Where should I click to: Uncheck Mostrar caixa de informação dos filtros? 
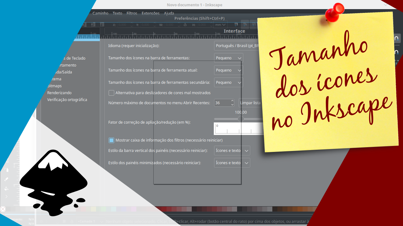(111, 140)
